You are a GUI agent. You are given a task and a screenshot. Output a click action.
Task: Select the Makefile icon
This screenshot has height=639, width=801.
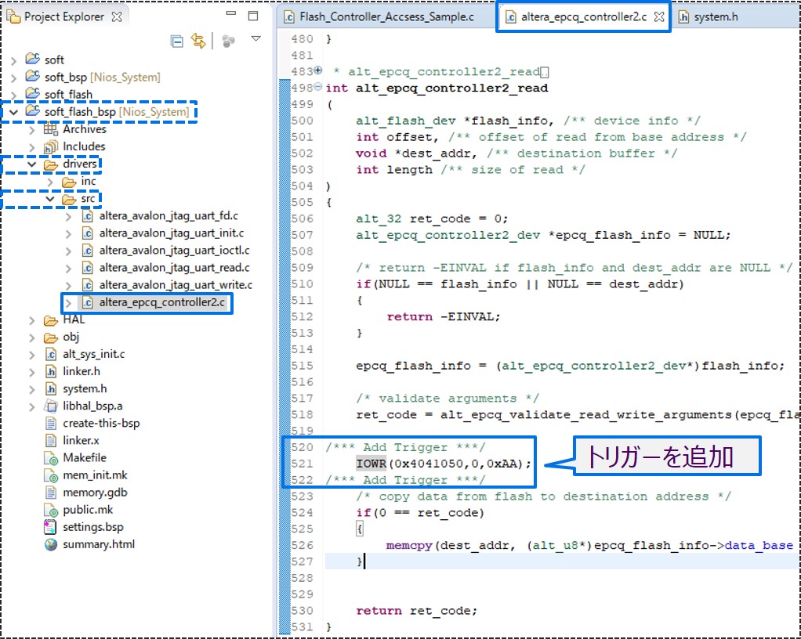tap(51, 458)
